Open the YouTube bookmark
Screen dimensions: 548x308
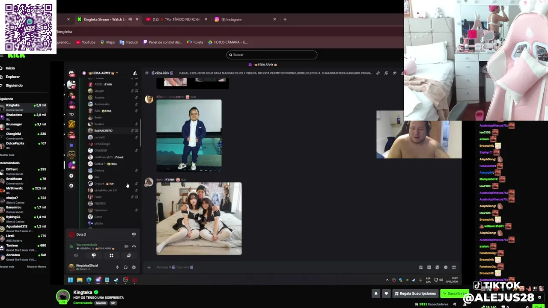(x=86, y=42)
